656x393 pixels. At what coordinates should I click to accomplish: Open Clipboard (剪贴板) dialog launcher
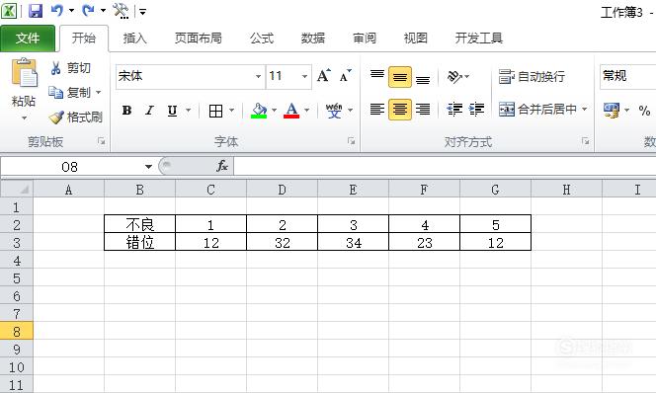pyautogui.click(x=101, y=141)
